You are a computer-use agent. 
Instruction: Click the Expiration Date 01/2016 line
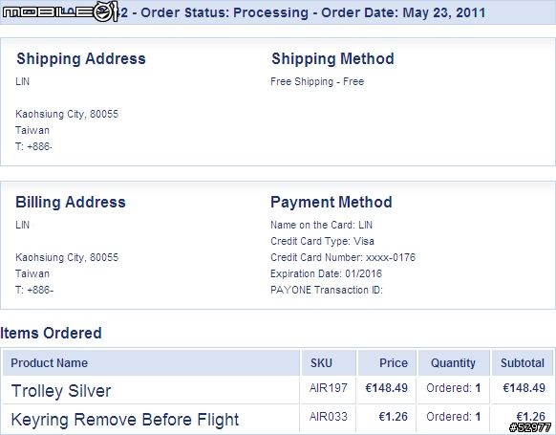click(x=326, y=273)
